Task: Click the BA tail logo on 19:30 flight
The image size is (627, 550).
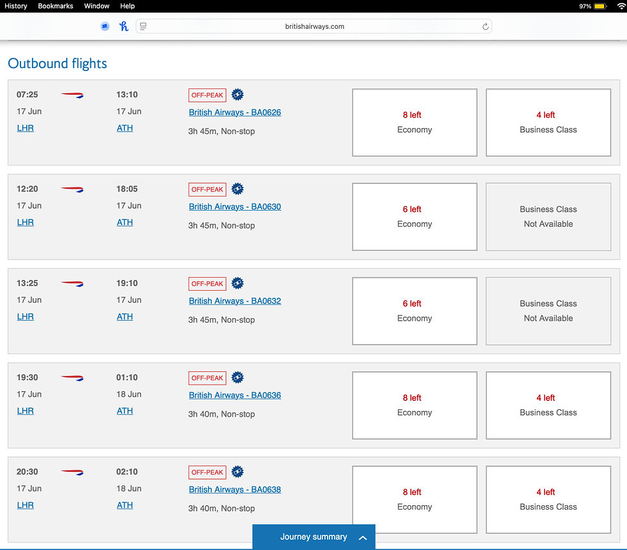Action: coord(72,378)
